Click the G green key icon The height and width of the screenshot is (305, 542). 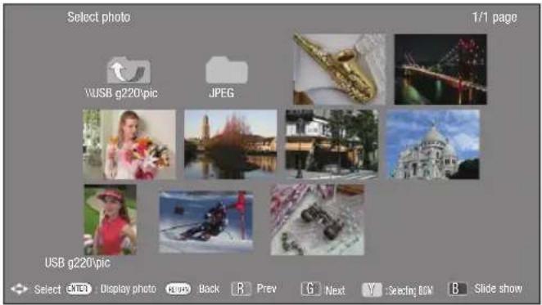tap(311, 289)
